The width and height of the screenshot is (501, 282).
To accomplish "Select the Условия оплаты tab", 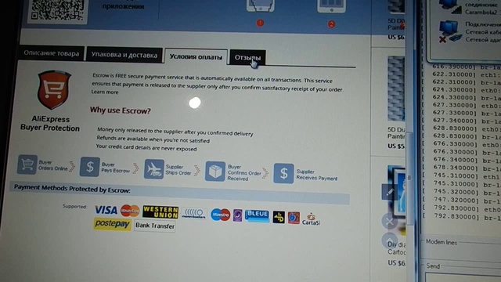I will tap(196, 57).
